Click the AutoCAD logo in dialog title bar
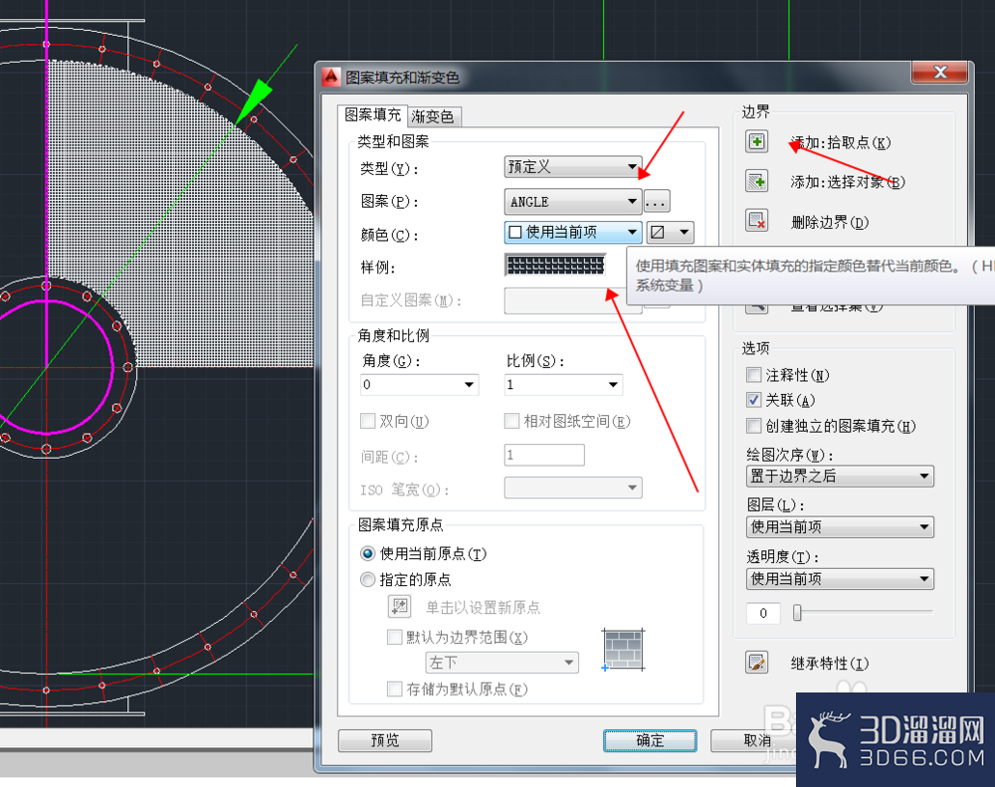 [331, 77]
